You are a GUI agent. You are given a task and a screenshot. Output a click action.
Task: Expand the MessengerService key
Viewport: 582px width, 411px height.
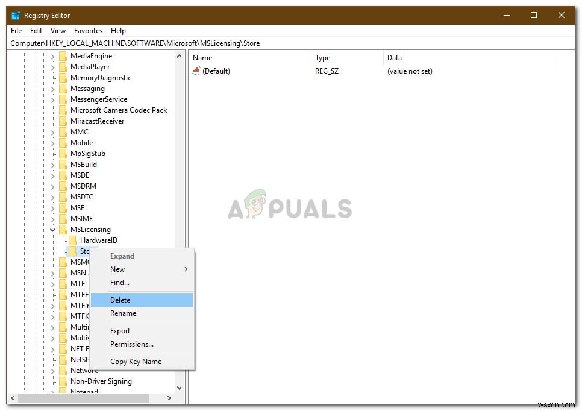coord(52,100)
